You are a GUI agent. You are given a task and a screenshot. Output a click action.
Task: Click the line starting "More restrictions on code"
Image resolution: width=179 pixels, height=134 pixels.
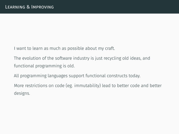pyautogui.click(x=88, y=85)
